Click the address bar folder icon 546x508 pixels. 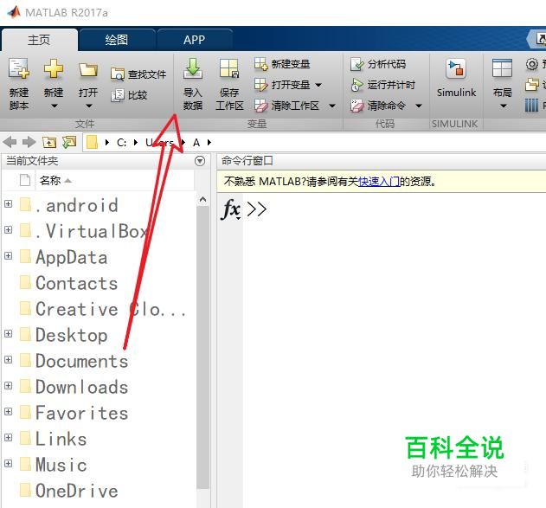click(x=92, y=142)
